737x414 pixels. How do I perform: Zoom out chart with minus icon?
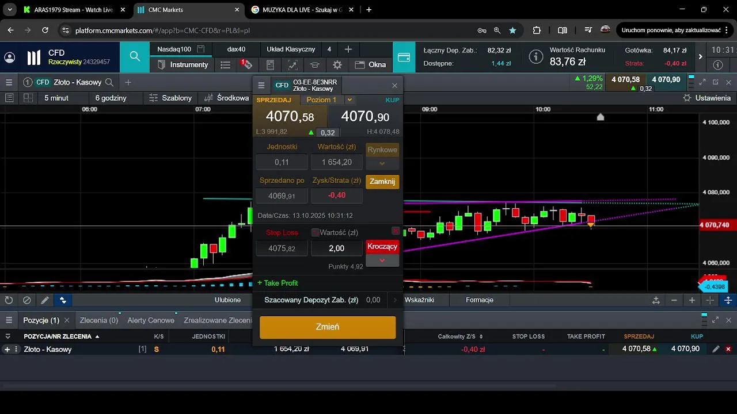pyautogui.click(x=674, y=300)
